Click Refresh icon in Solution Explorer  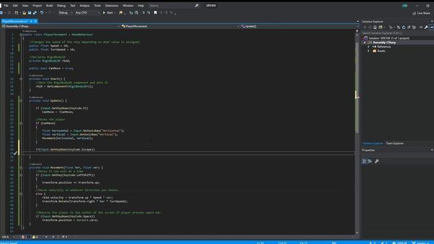(403, 27)
